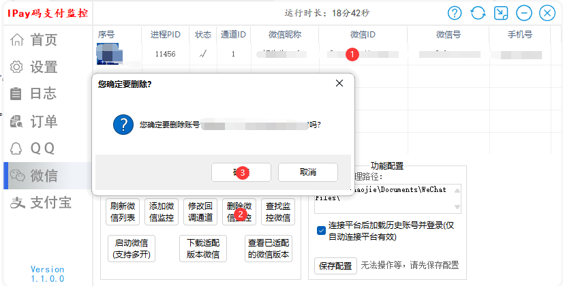
Task: Close the app with the circled X icon
Action: 547,13
